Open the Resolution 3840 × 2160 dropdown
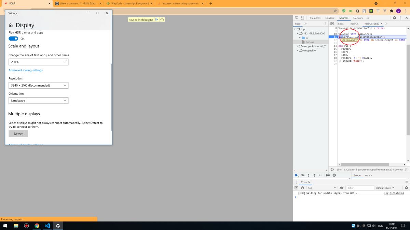The height and width of the screenshot is (230, 410). tap(38, 85)
